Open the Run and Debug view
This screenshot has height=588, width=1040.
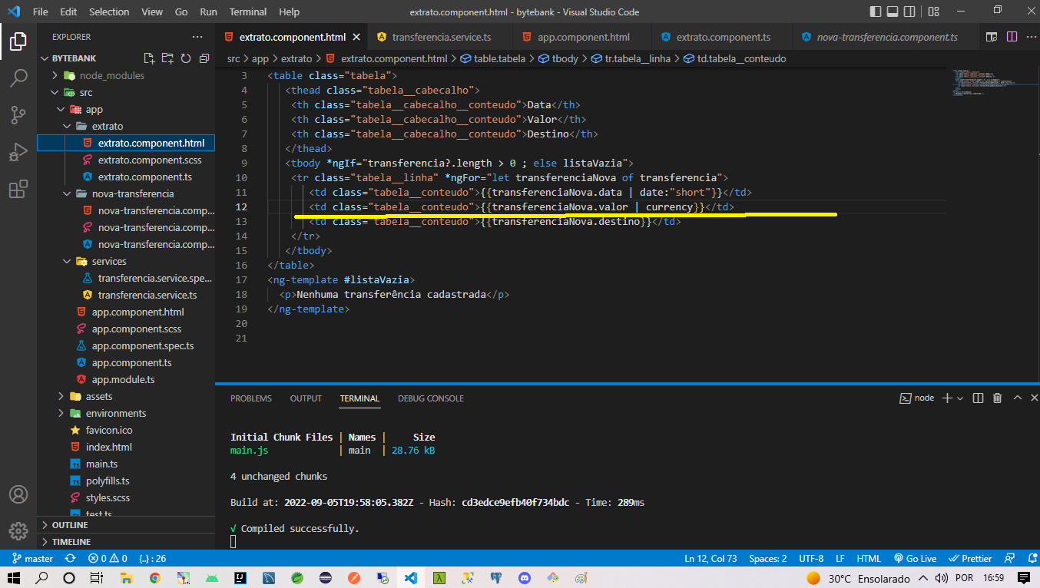18,152
